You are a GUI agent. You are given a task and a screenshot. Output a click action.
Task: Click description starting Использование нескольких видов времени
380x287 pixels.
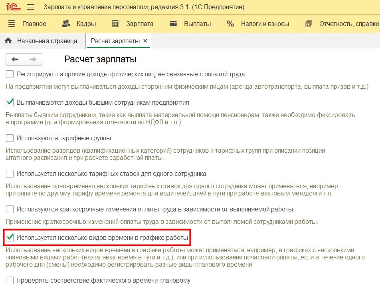pos(185,257)
